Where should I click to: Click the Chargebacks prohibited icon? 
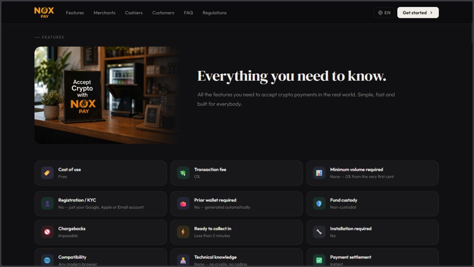point(47,232)
